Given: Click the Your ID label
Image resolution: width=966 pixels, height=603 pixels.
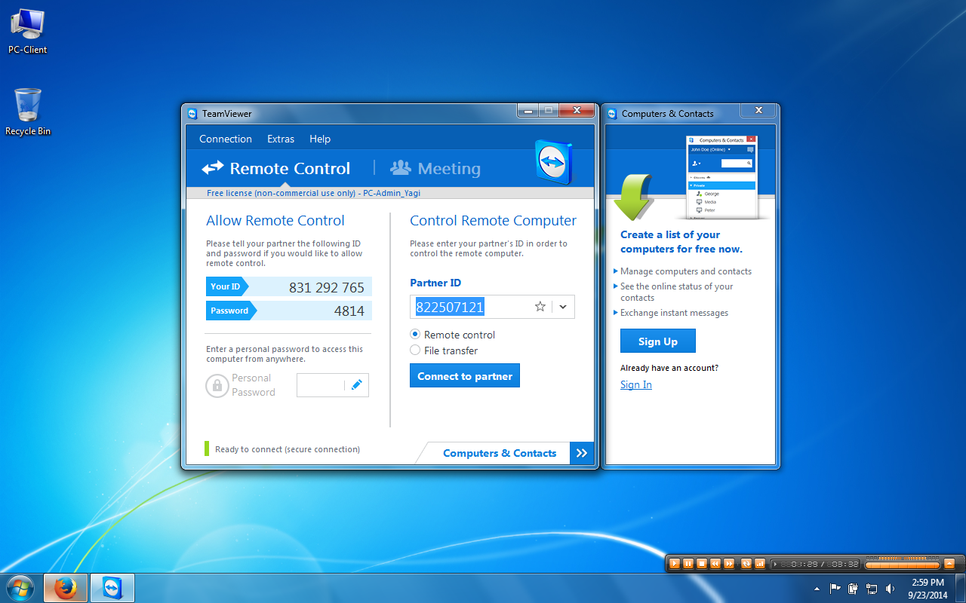Looking at the screenshot, I should pos(226,286).
